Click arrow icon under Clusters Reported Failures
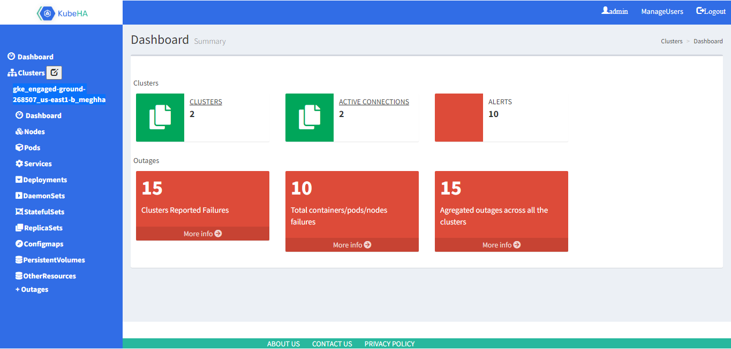Screen dimensions: 731x349 pyautogui.click(x=218, y=234)
